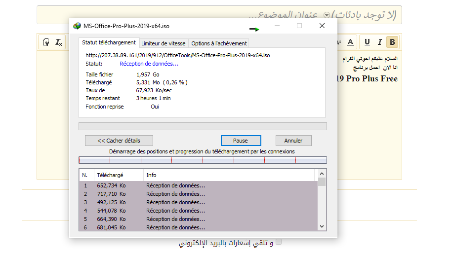The image size is (453, 256).
Task: Click the connections list scrollbar thumb
Action: coord(322,182)
